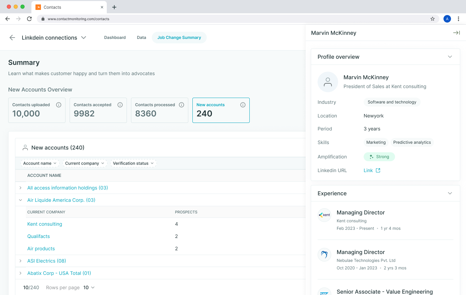Open the browser profile avatar A

[x=447, y=19]
